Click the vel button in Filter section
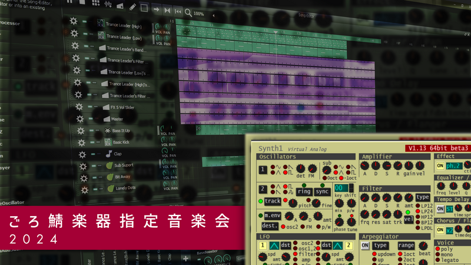The height and width of the screenshot is (265, 471). pyautogui.click(x=408, y=219)
